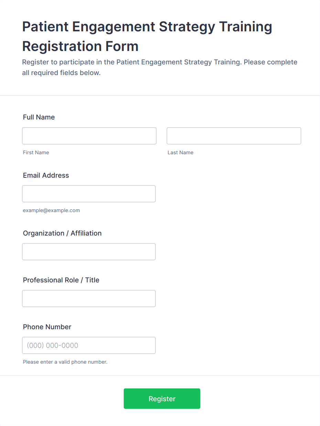Click the Phone Number input box
Viewport: 320px width, 426px height.
click(89, 345)
